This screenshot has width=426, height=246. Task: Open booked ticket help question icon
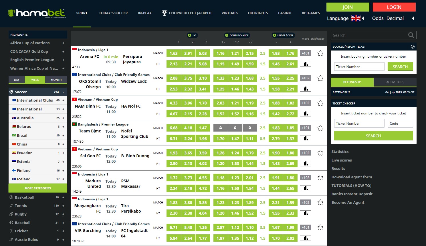[413, 47]
